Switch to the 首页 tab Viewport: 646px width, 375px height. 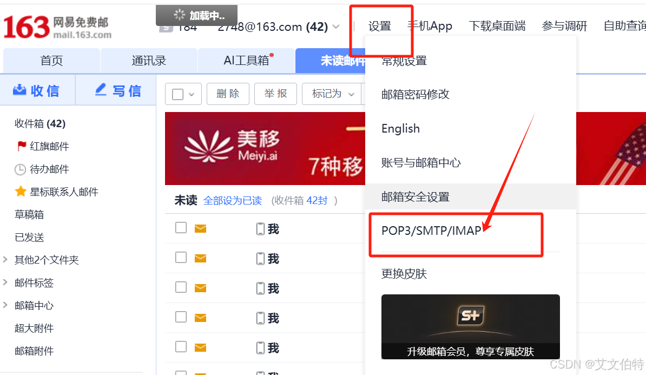click(x=51, y=61)
